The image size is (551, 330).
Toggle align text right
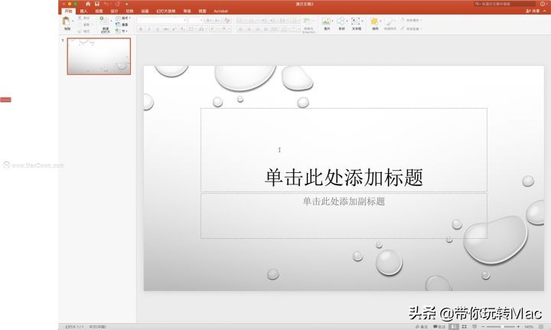pyautogui.click(x=258, y=29)
